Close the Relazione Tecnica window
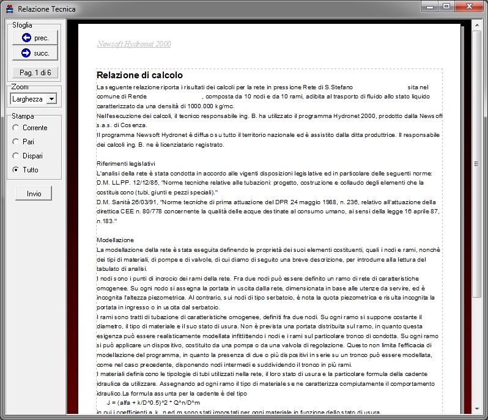 pyautogui.click(x=469, y=7)
